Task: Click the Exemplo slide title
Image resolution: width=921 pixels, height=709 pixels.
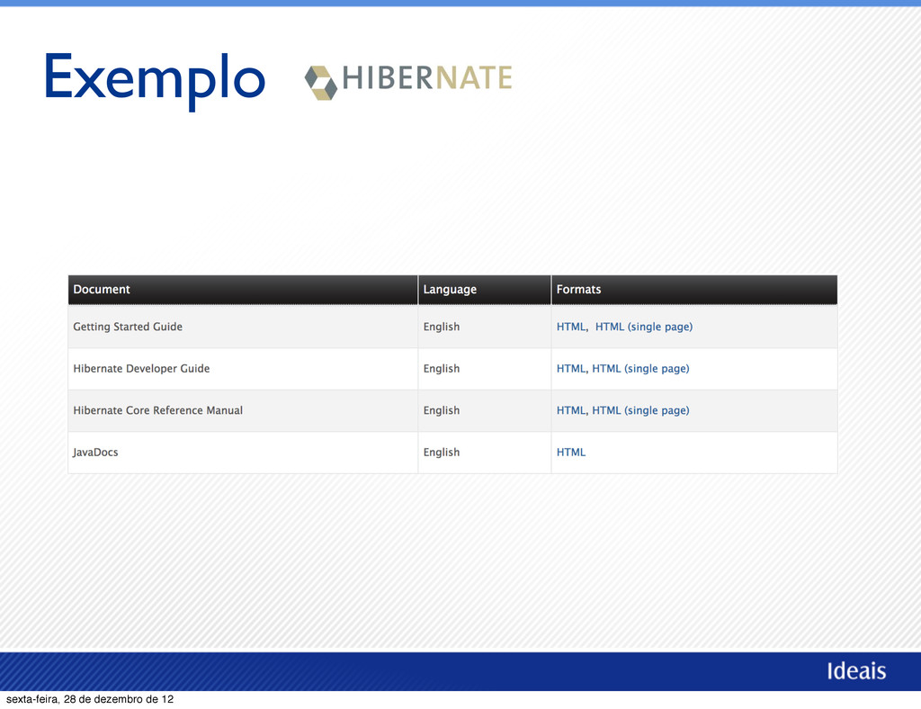Action: (155, 80)
